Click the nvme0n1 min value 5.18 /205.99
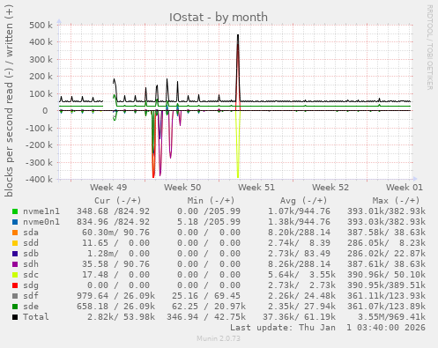This screenshot has height=348, width=438. (209, 222)
